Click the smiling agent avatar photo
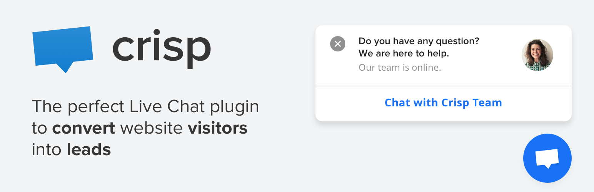This screenshot has height=192, width=594. [x=537, y=55]
